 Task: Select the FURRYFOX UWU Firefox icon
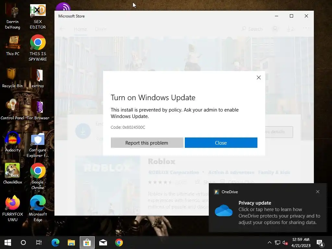point(13,208)
